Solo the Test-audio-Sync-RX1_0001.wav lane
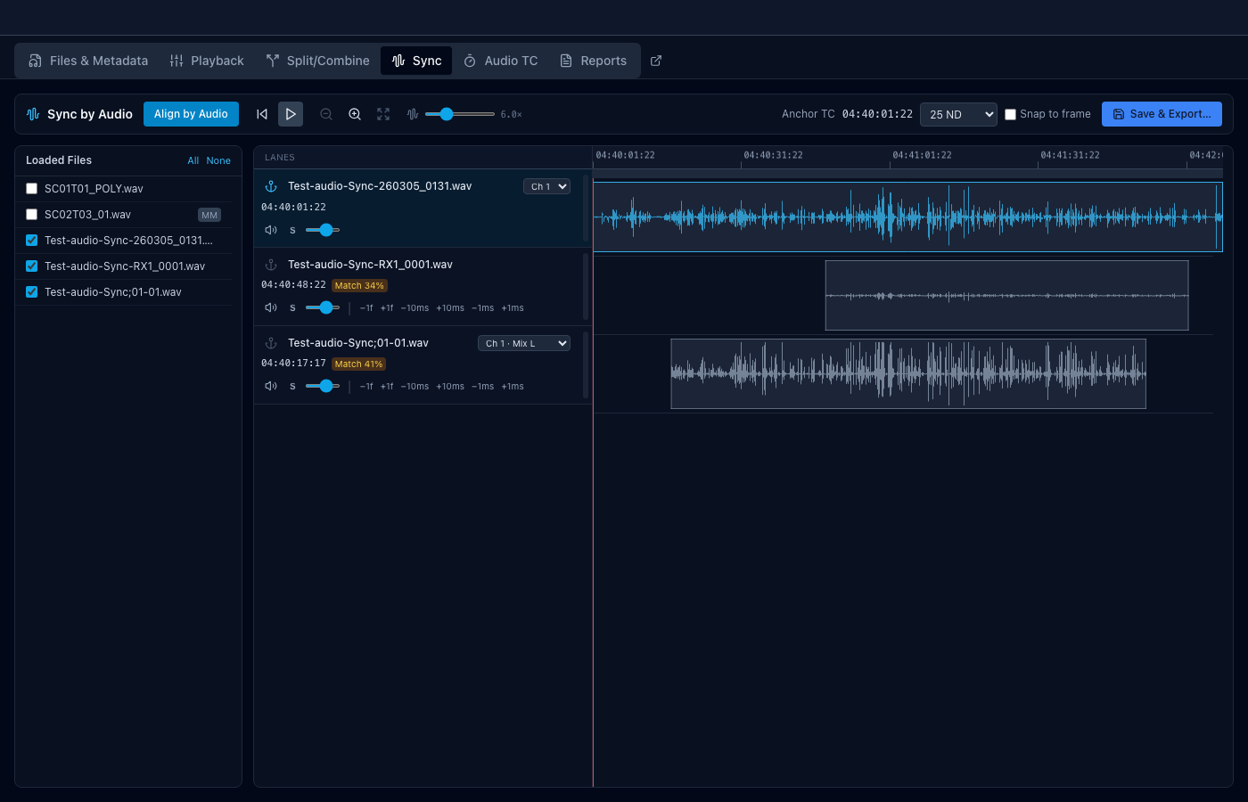Screen dimensions: 1248x802 click(292, 307)
